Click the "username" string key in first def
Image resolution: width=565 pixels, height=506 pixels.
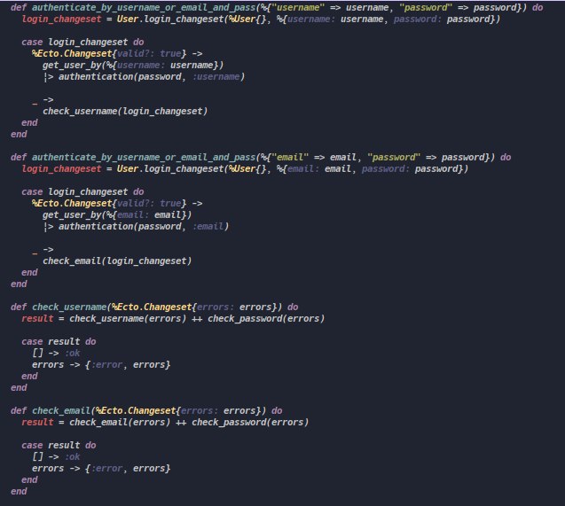coord(298,8)
